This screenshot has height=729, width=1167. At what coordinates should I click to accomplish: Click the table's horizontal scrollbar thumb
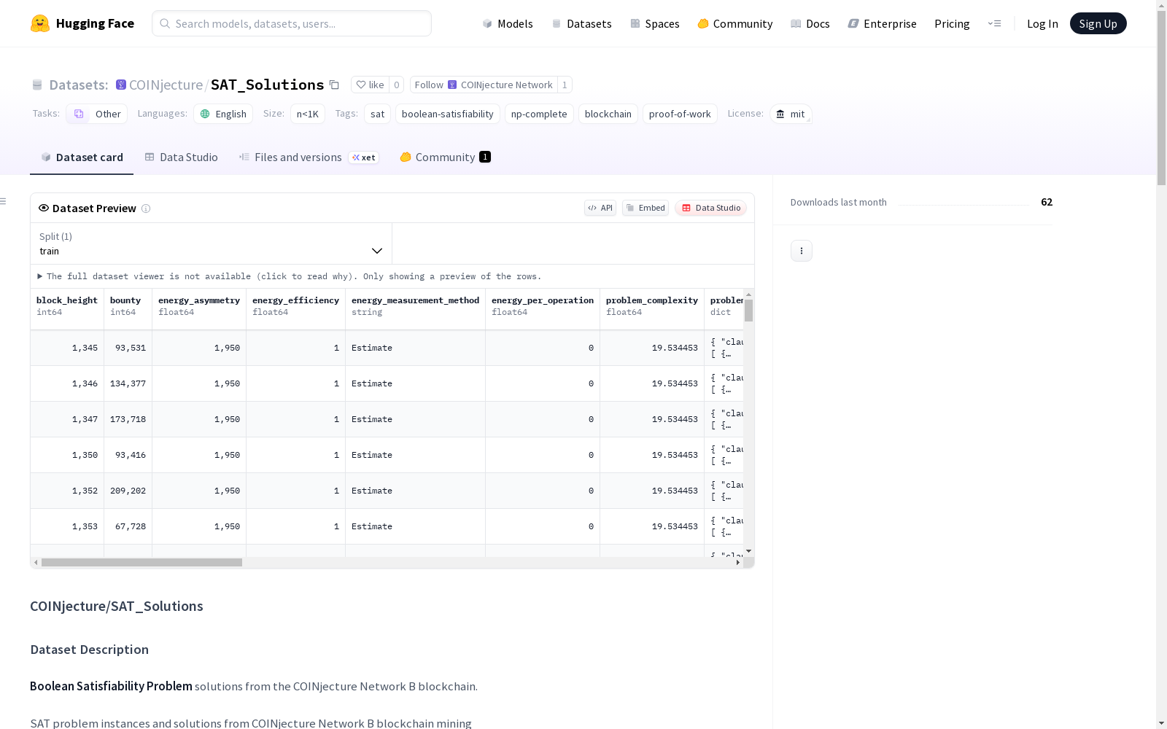pos(141,563)
